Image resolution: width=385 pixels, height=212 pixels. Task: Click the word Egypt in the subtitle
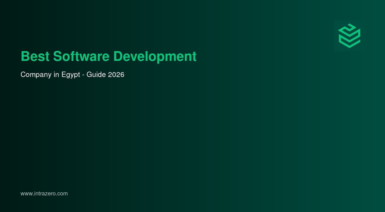tap(72, 75)
